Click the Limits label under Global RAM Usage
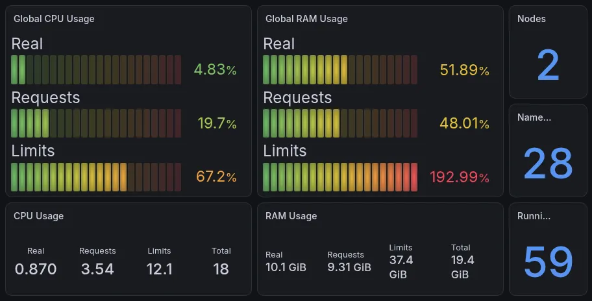The height and width of the screenshot is (301, 592). [x=285, y=151]
